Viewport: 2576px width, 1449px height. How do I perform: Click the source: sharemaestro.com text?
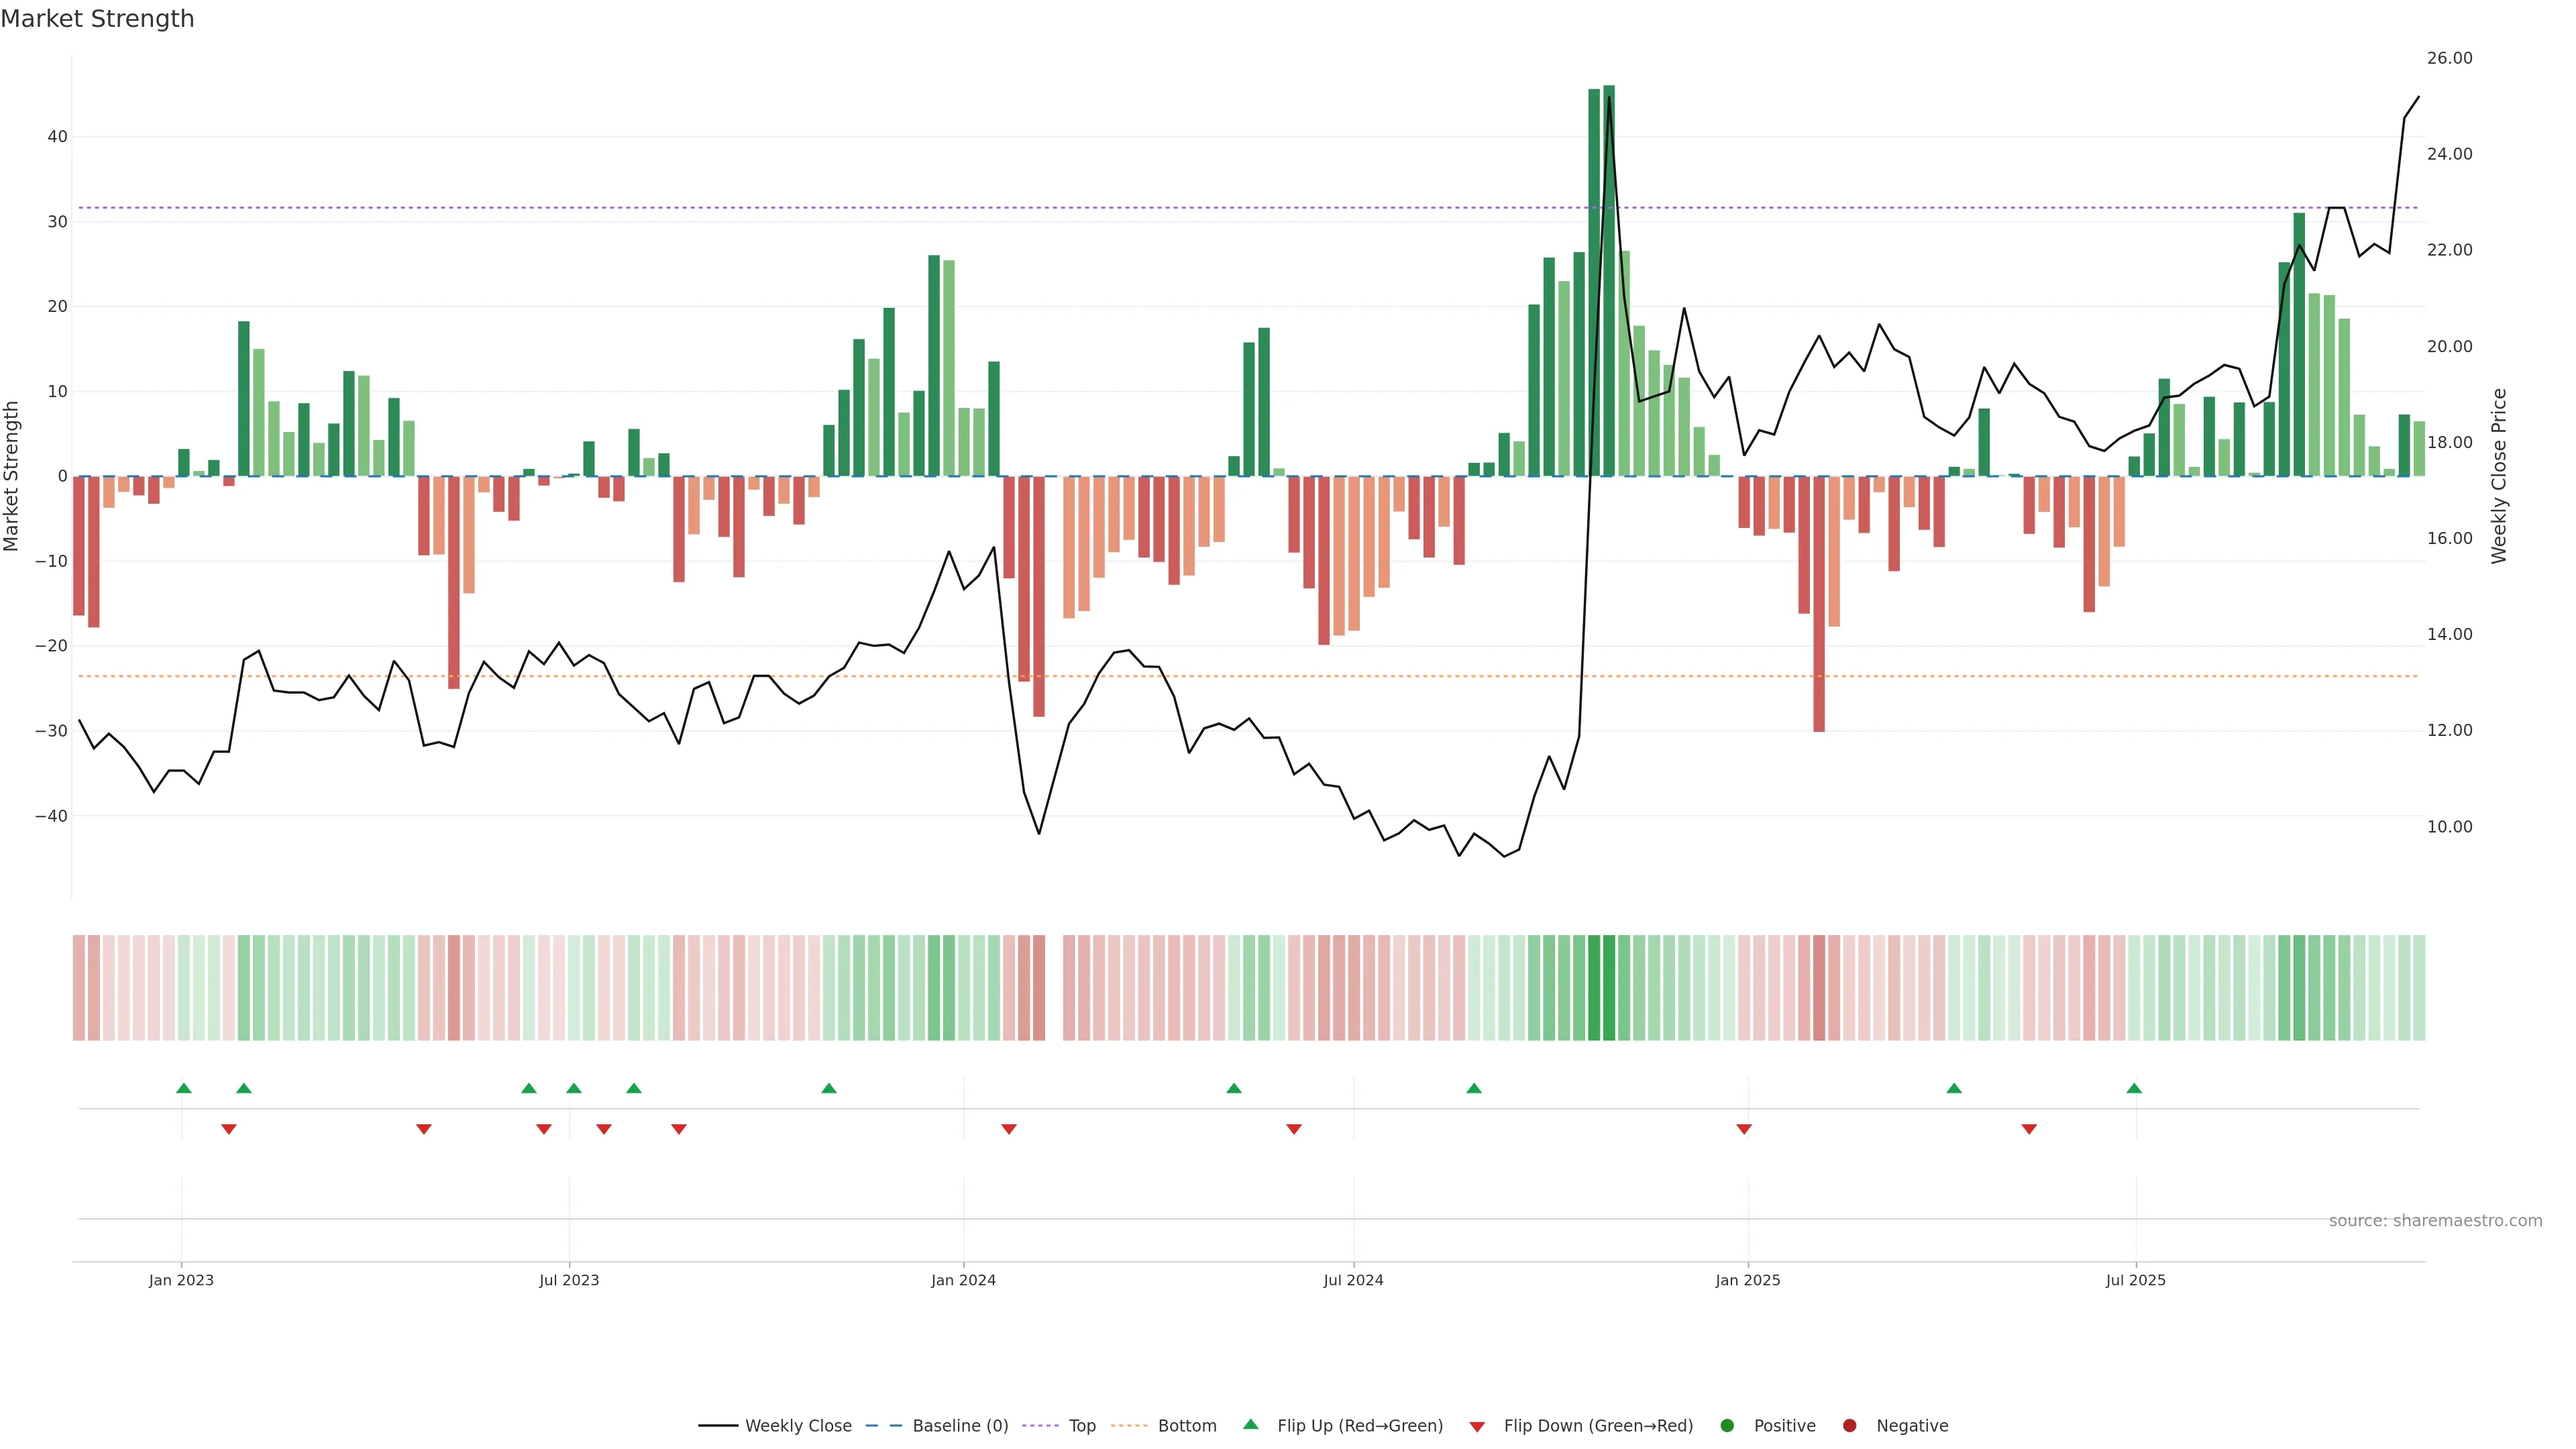coord(2435,1221)
